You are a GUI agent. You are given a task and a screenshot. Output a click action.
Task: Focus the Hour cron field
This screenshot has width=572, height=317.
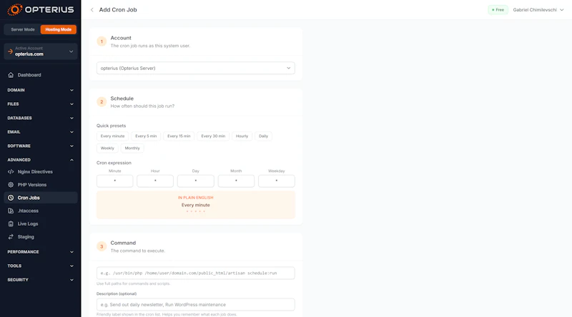coord(155,181)
